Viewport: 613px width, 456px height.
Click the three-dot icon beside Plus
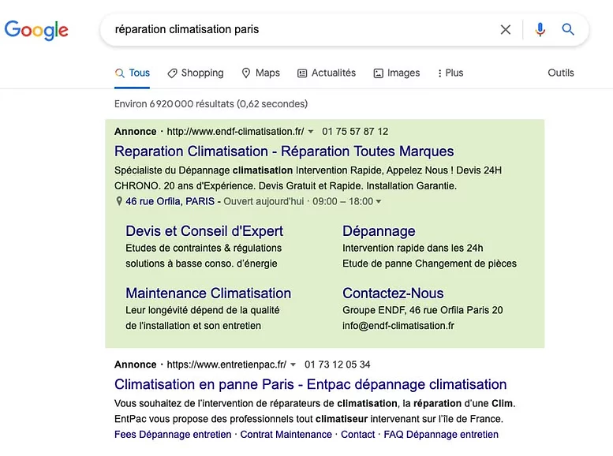click(x=439, y=73)
